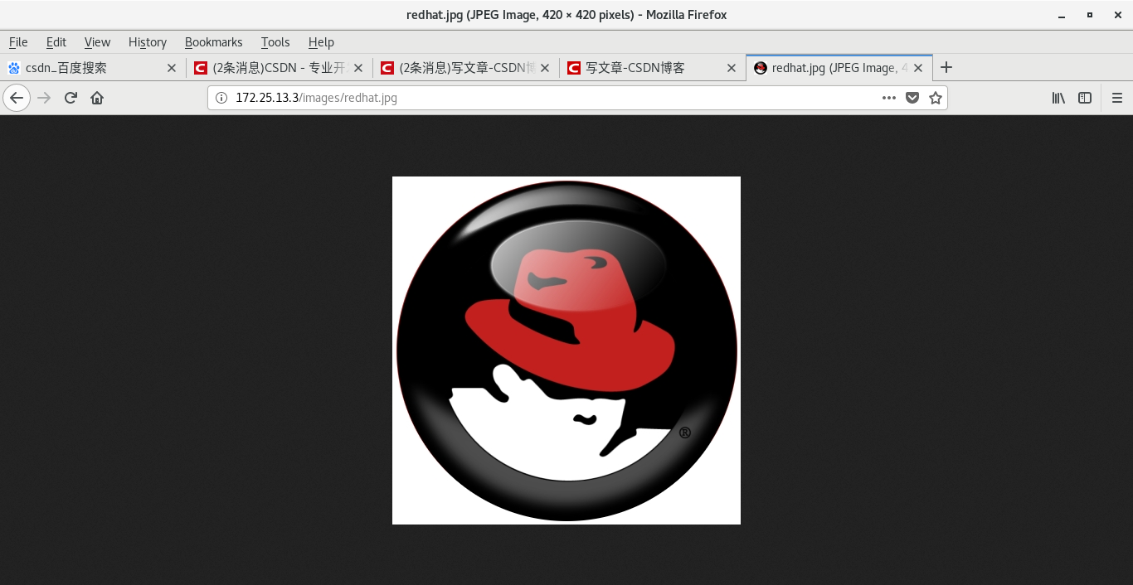
Task: Switch to the (2条消息)CSDN - 专业开 tab
Action: [280, 68]
